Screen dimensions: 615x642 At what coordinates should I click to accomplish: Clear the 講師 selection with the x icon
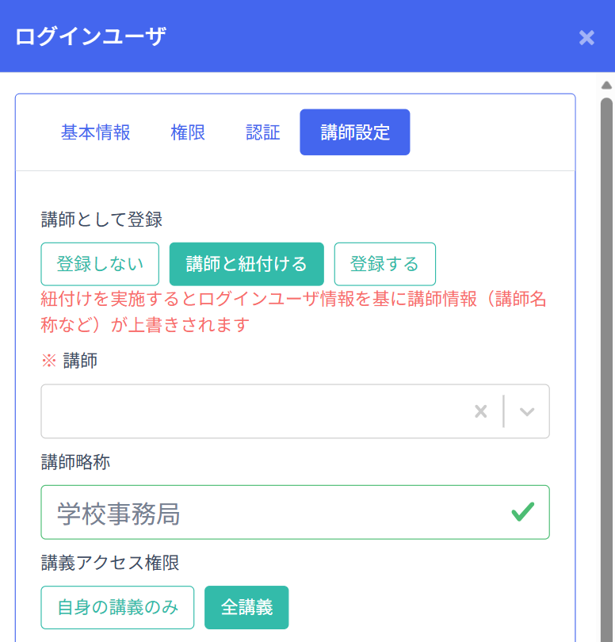pyautogui.click(x=480, y=411)
